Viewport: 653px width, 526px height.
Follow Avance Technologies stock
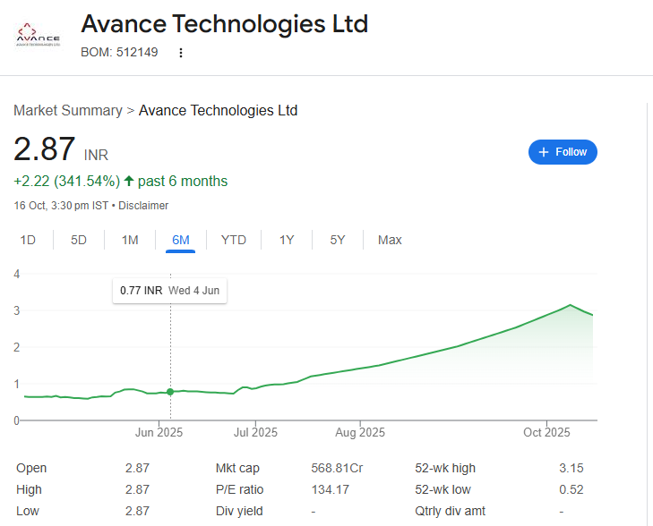[x=563, y=152]
